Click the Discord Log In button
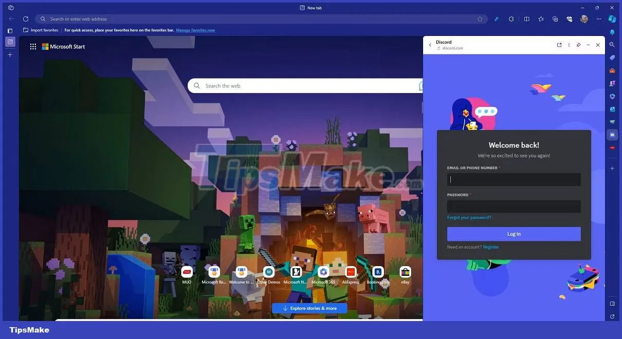622x339 pixels. (514, 234)
